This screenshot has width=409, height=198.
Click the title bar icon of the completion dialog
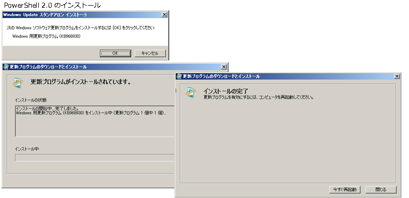point(179,76)
